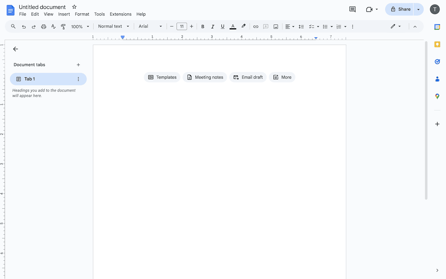The height and width of the screenshot is (279, 446).
Task: Open the Normal text style dropdown
Action: coord(114,26)
